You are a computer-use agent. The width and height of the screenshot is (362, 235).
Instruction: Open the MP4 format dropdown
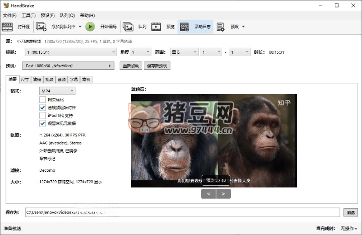(57, 90)
